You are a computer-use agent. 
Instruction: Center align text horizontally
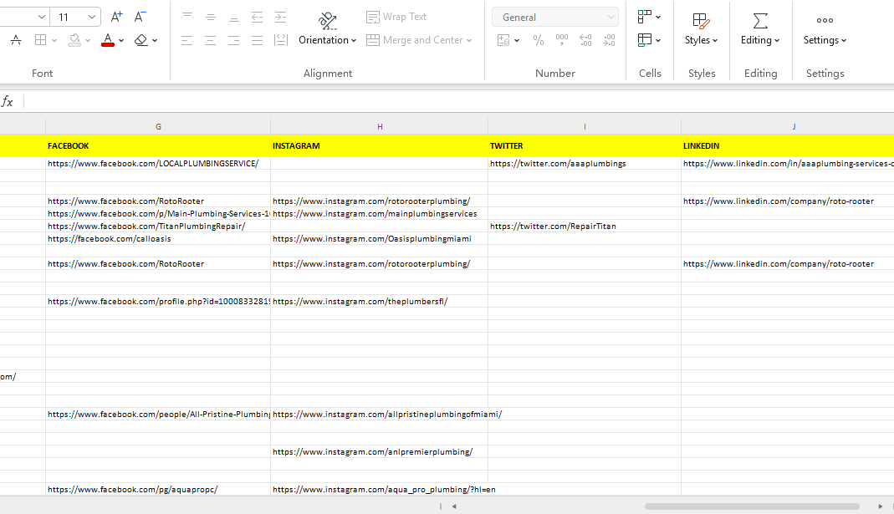coord(210,40)
